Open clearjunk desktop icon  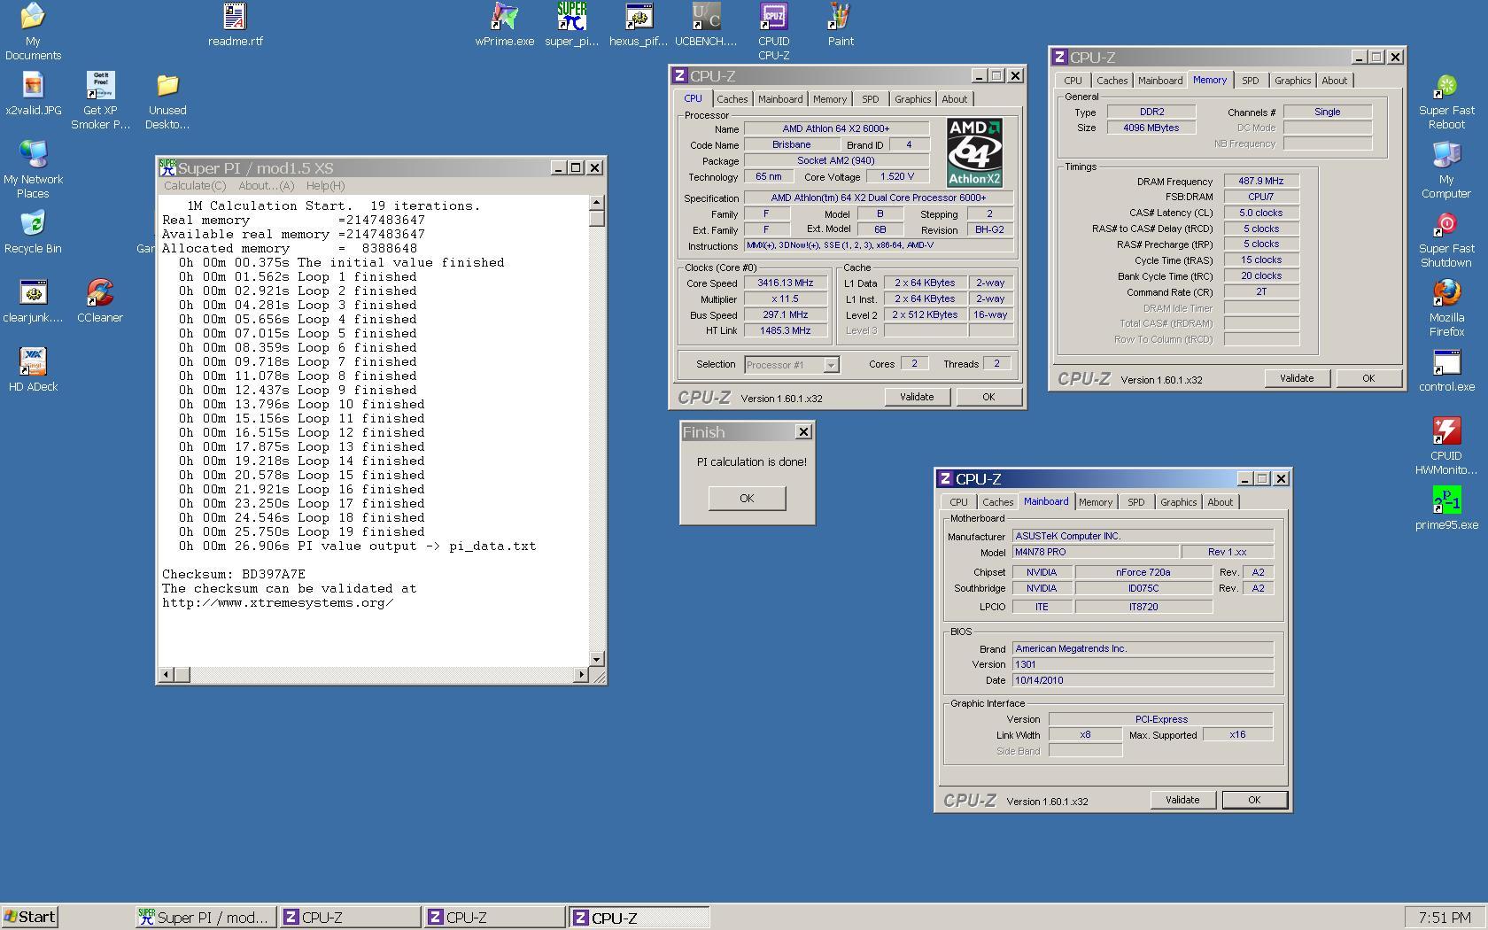tap(33, 301)
